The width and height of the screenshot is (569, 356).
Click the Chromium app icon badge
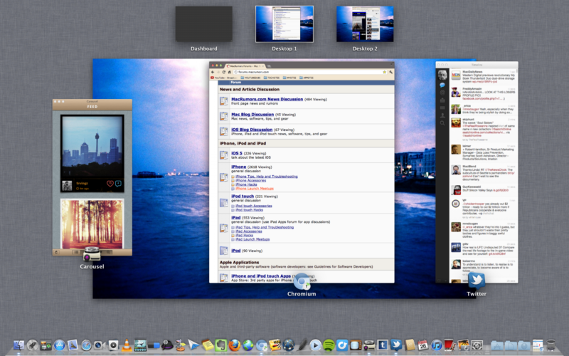pos(302,281)
